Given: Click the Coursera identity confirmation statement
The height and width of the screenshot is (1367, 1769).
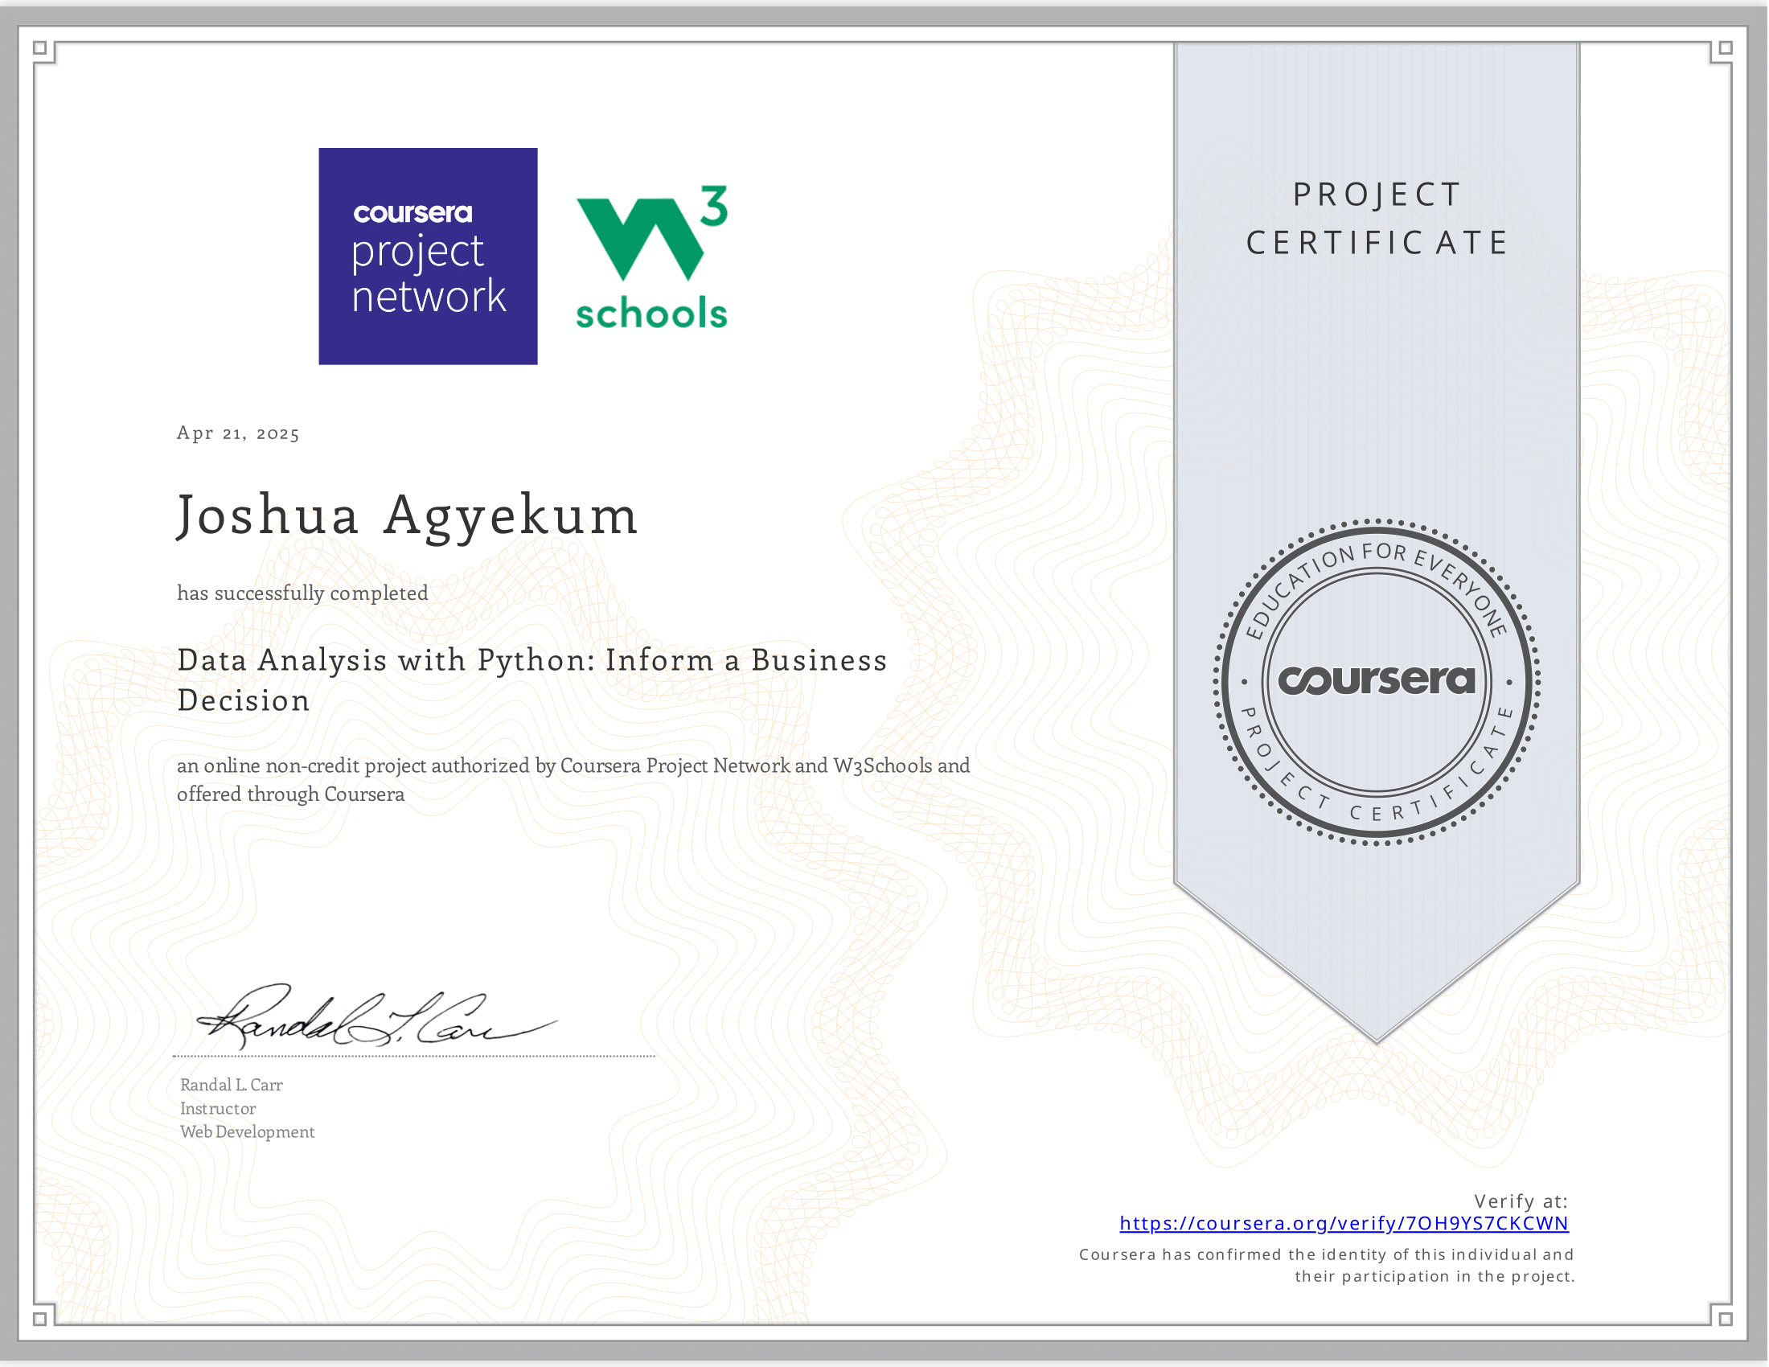Looking at the screenshot, I should pyautogui.click(x=1327, y=1265).
